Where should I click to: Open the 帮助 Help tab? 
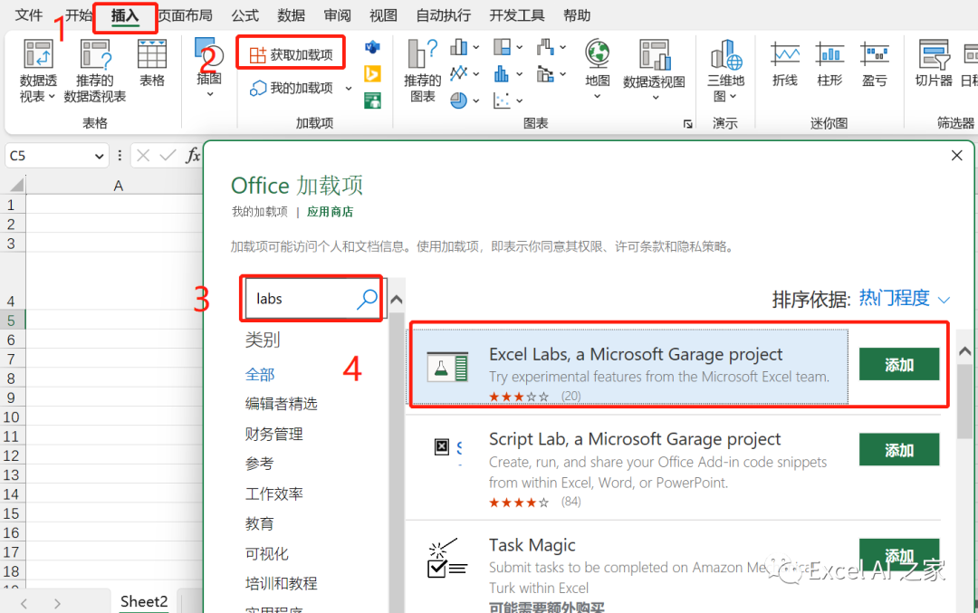(x=576, y=15)
